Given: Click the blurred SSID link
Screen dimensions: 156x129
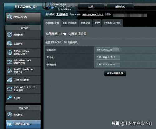Looking at the screenshot, I should pos(130,15).
